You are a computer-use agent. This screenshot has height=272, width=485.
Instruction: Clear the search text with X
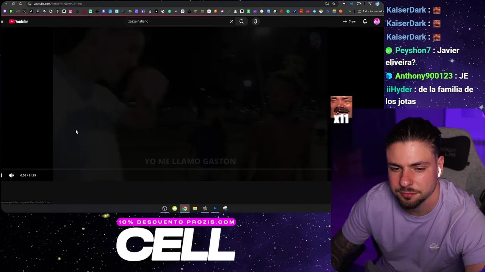[x=232, y=22]
